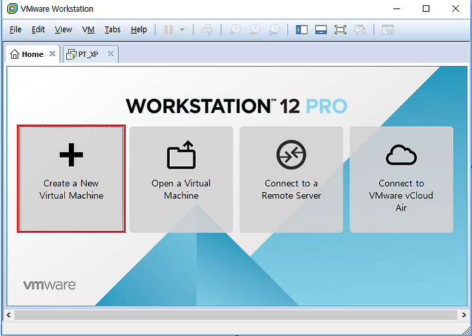Minimize the VMware Workstation window
Viewport: 472px width, 336px height.
pyautogui.click(x=397, y=8)
